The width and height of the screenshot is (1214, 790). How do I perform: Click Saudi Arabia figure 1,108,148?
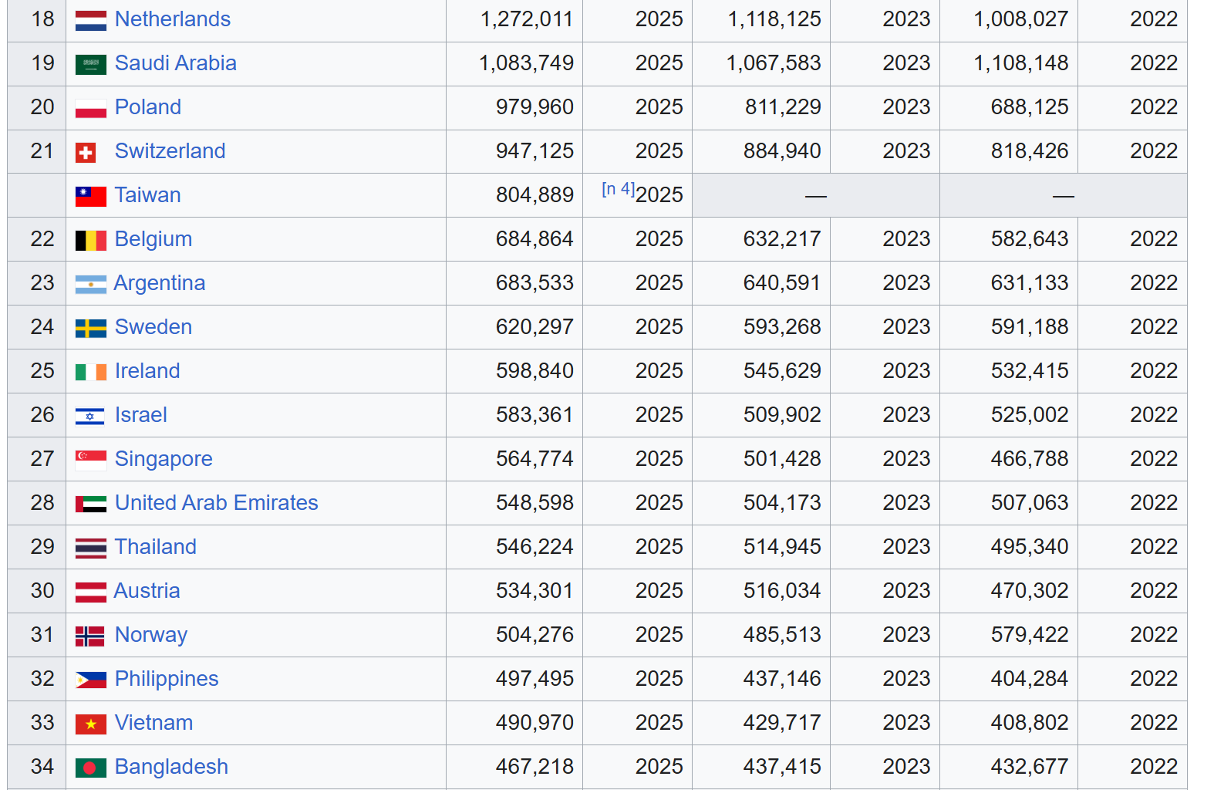point(1021,63)
